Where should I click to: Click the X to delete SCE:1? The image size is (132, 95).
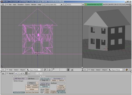pyautogui.click(x=83, y=4)
